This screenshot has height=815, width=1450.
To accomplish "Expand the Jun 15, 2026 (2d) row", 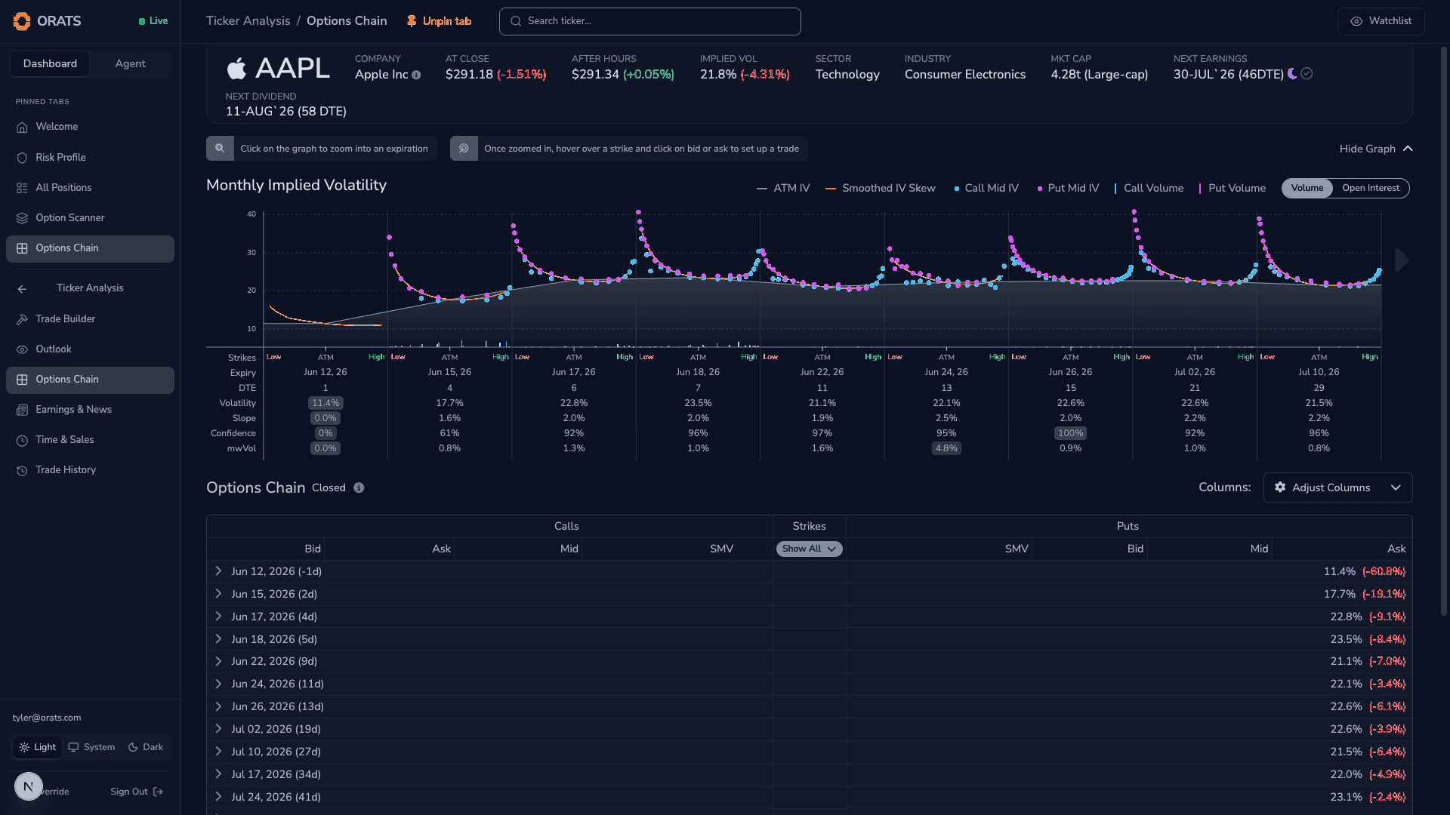I will click(218, 594).
